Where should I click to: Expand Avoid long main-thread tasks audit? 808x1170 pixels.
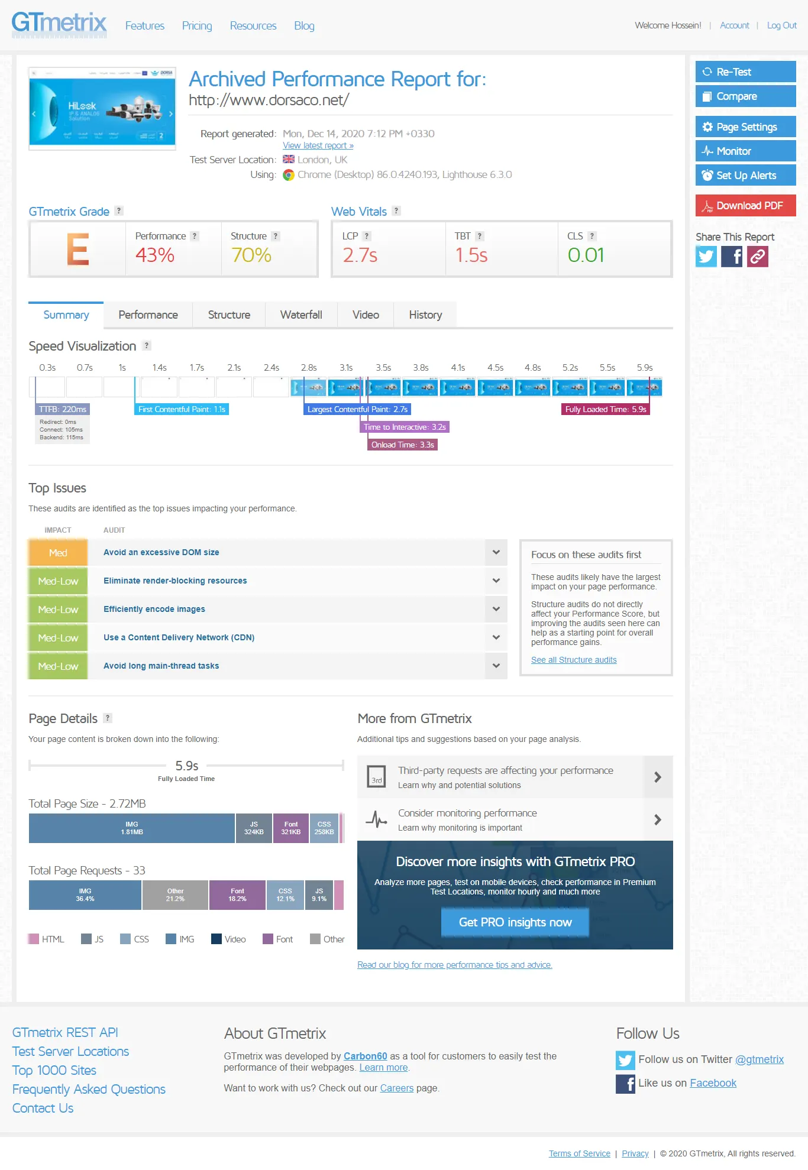coord(496,666)
